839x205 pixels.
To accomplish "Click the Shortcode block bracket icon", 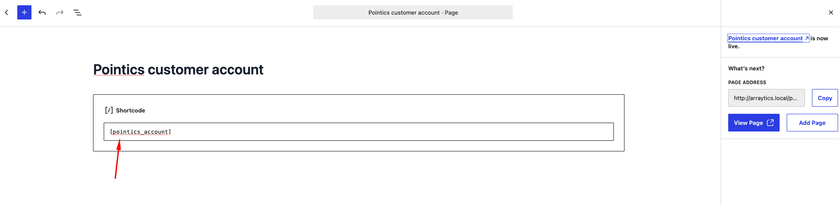I will point(109,110).
